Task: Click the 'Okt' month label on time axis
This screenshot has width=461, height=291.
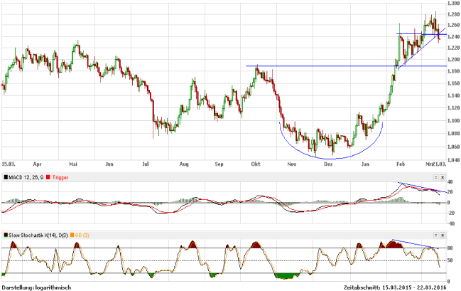Action: 254,164
